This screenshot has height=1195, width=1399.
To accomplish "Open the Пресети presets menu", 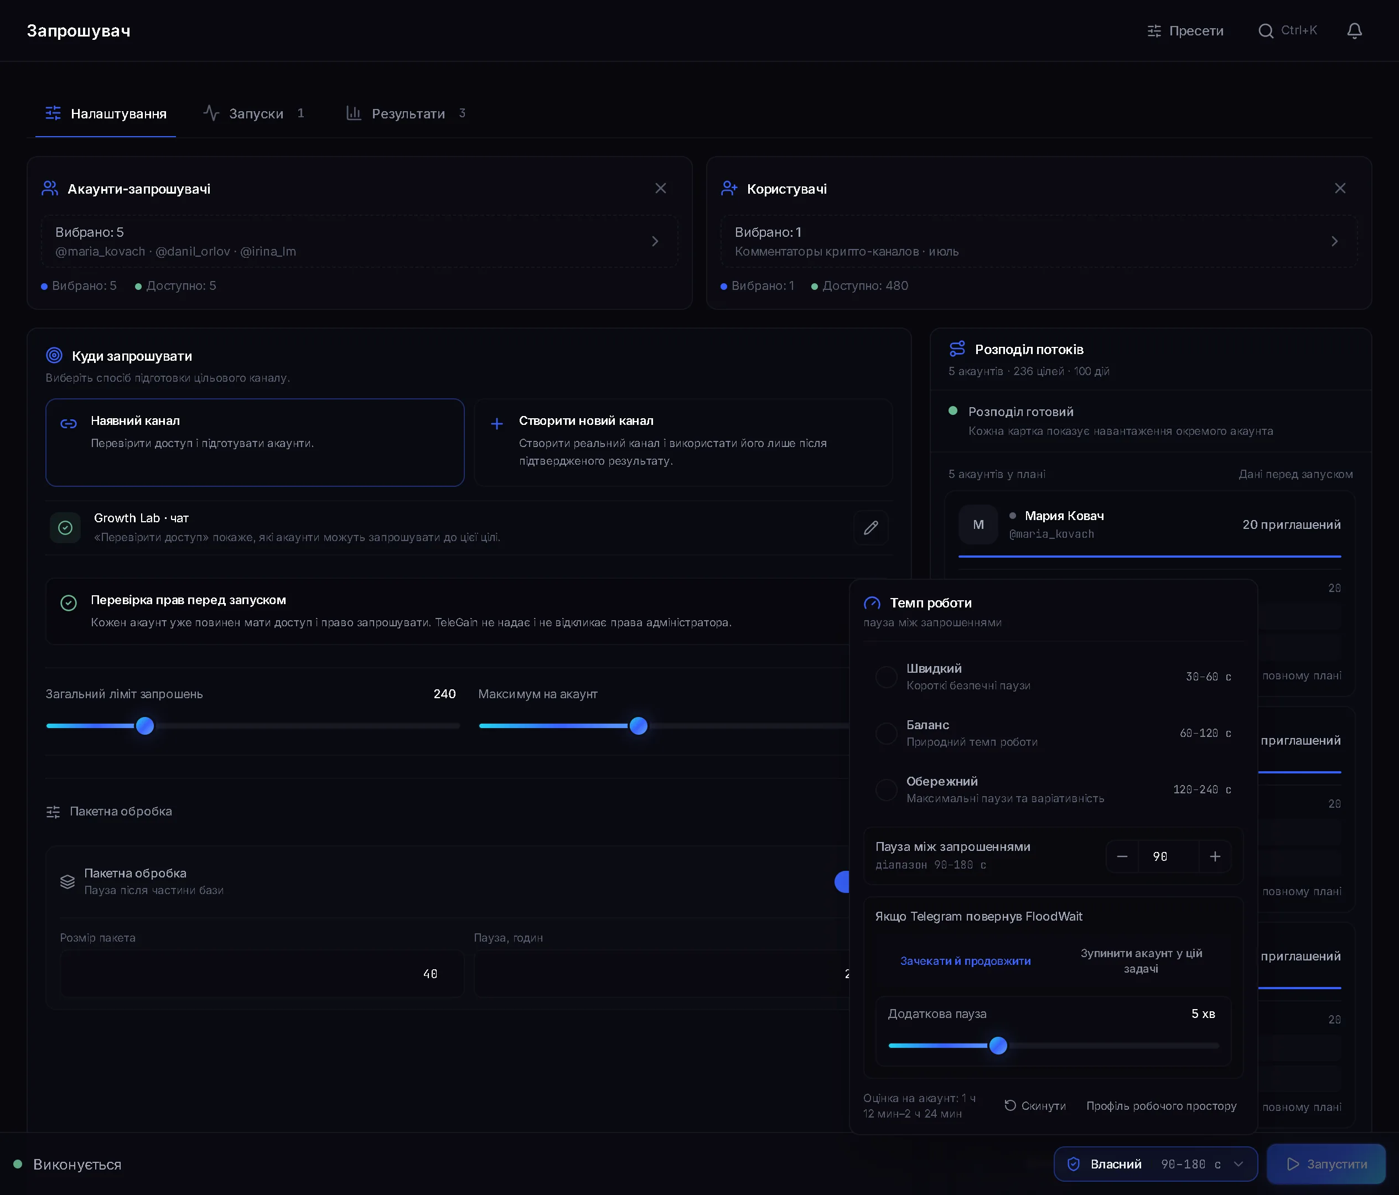I will point(1185,31).
